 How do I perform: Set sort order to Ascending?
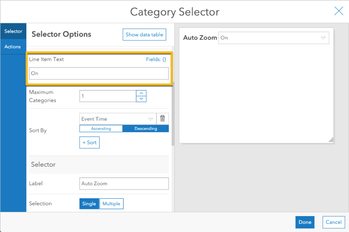101,128
